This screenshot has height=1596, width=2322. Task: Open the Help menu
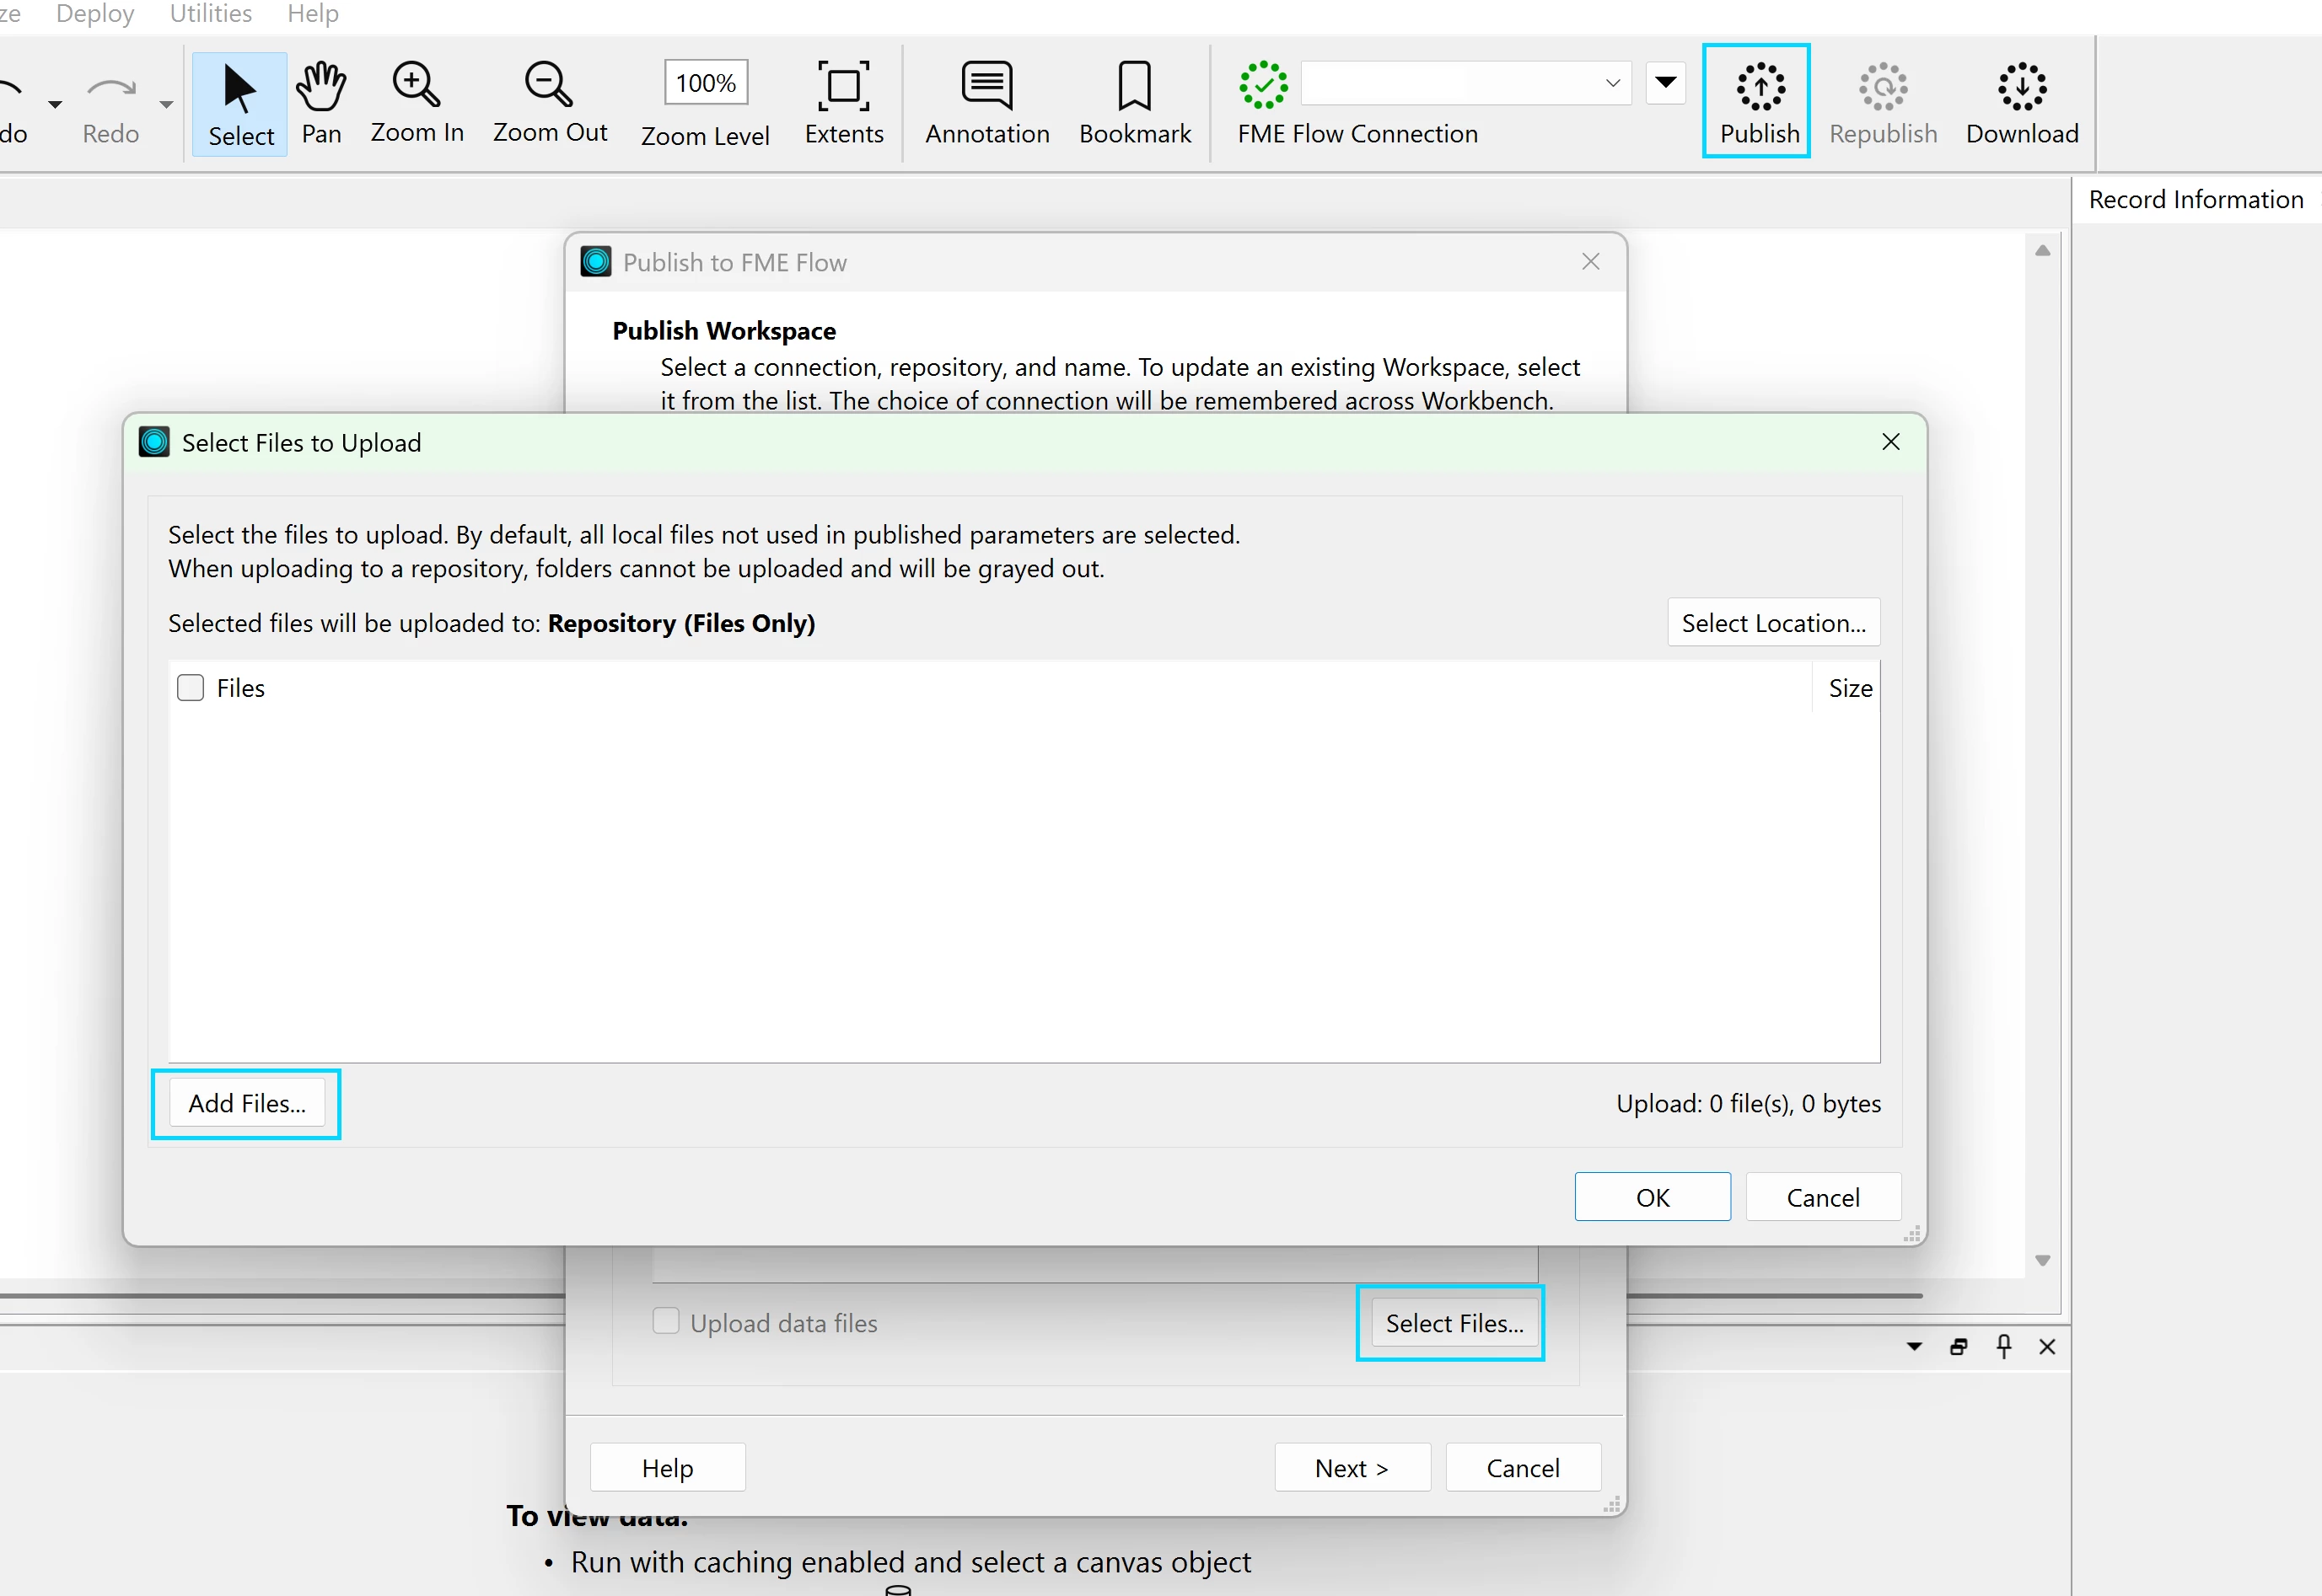tap(312, 14)
